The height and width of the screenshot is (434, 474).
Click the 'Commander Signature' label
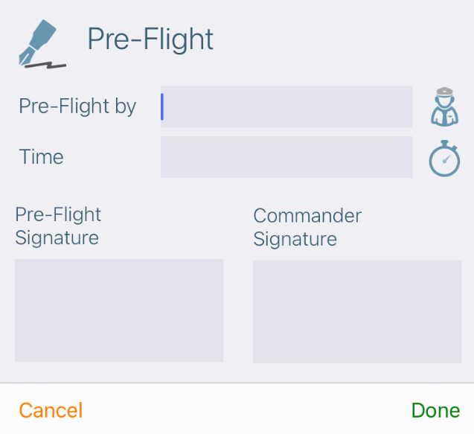(x=307, y=227)
